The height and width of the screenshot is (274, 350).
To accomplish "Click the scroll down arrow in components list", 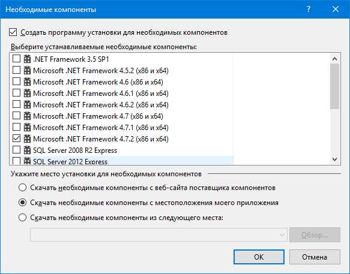I will point(334,159).
